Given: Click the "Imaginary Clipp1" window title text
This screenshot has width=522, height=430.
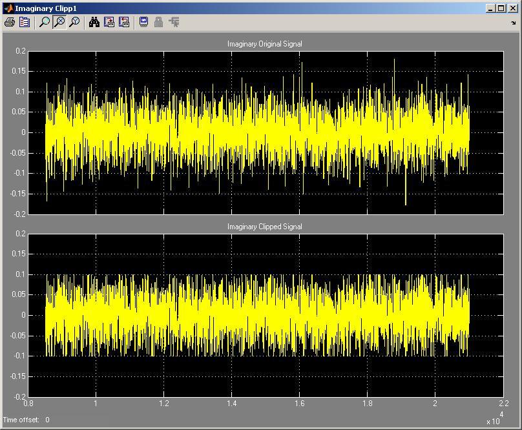Looking at the screenshot, I should [46, 8].
